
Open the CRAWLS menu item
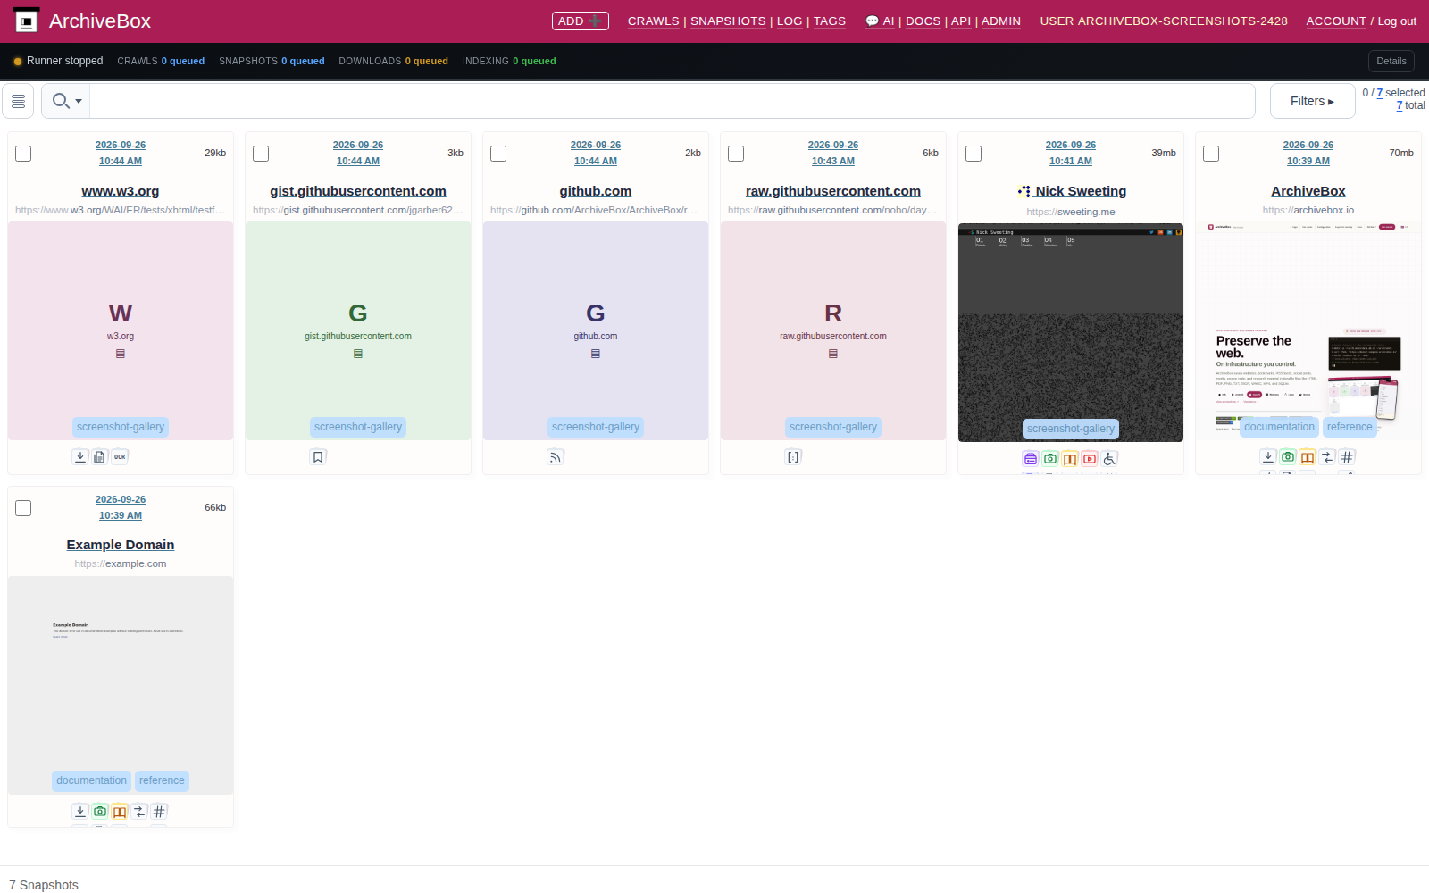[x=653, y=21]
